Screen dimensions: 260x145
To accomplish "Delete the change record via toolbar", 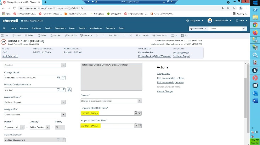I will tap(42, 35).
